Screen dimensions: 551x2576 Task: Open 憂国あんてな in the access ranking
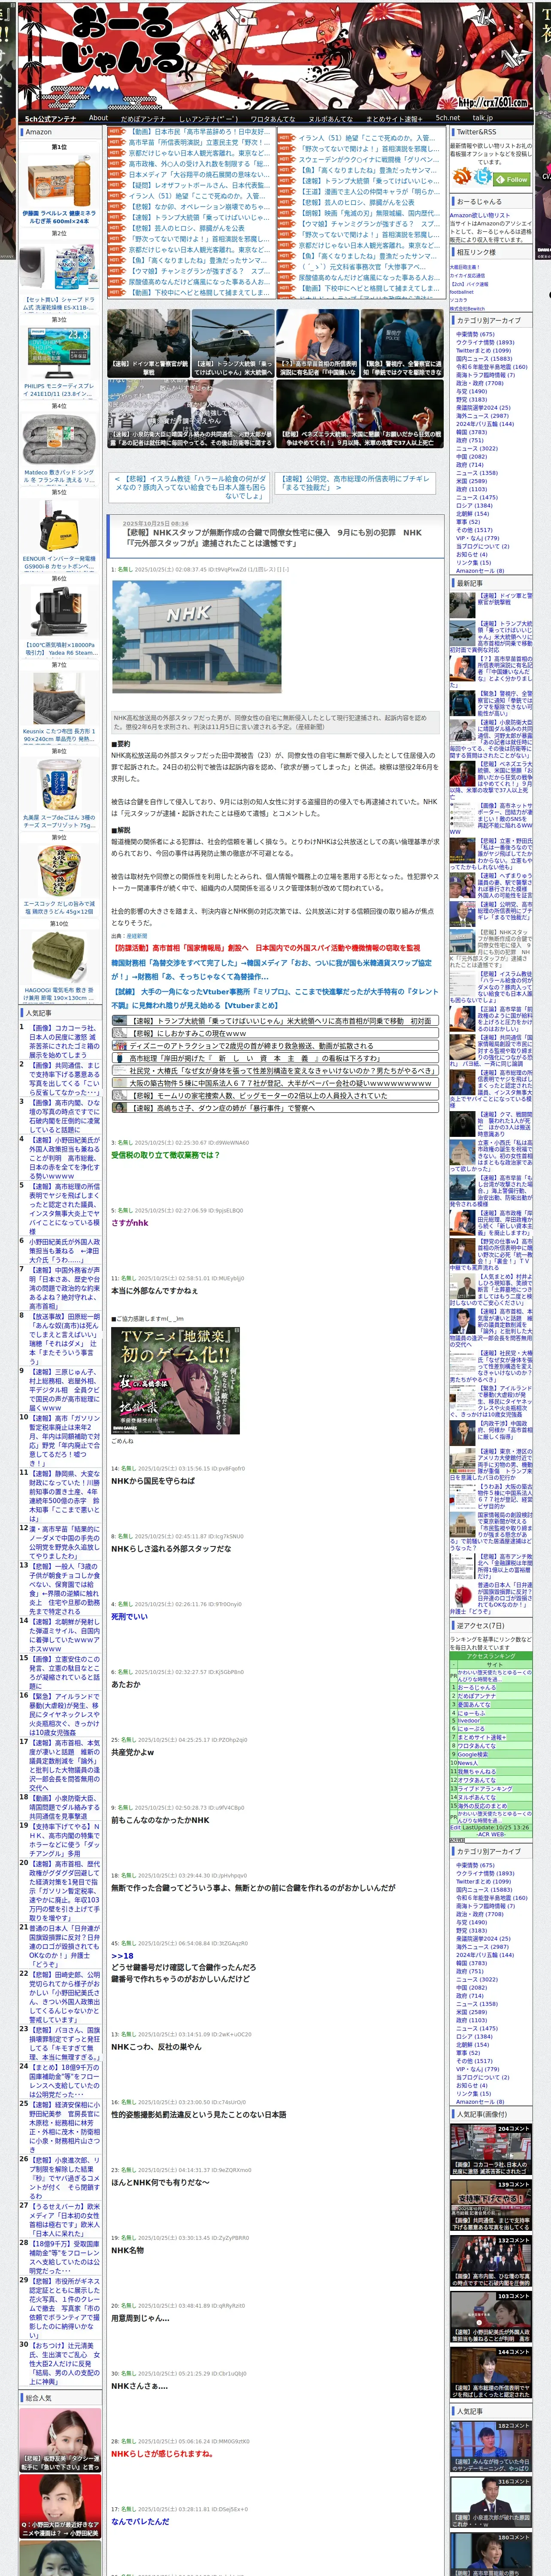[x=474, y=1705]
